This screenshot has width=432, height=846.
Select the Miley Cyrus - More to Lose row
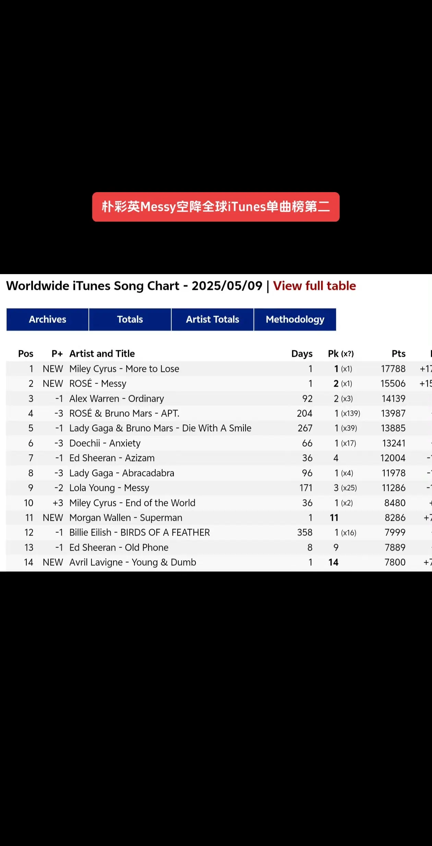[x=219, y=369]
